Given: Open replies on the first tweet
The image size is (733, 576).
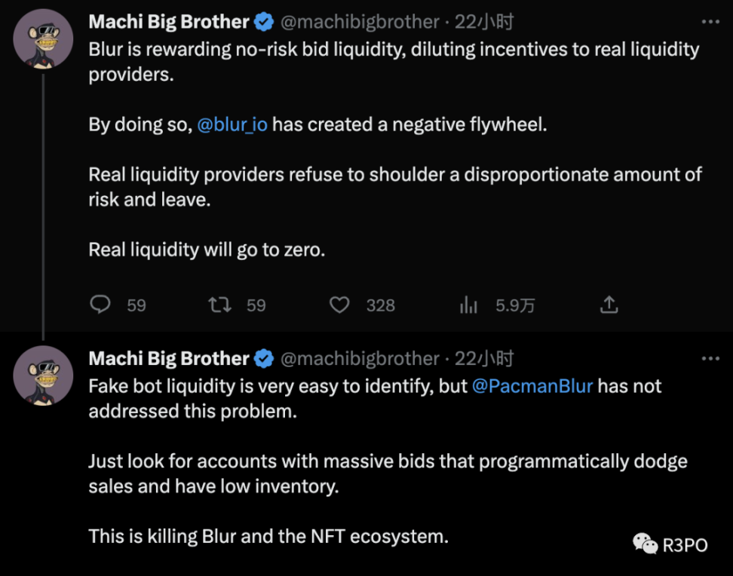Looking at the screenshot, I should point(100,305).
